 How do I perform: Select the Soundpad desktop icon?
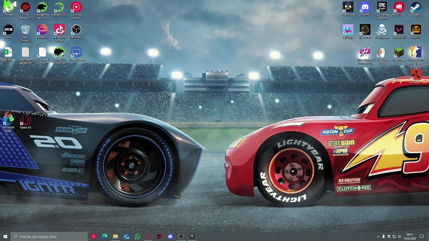tap(43, 54)
